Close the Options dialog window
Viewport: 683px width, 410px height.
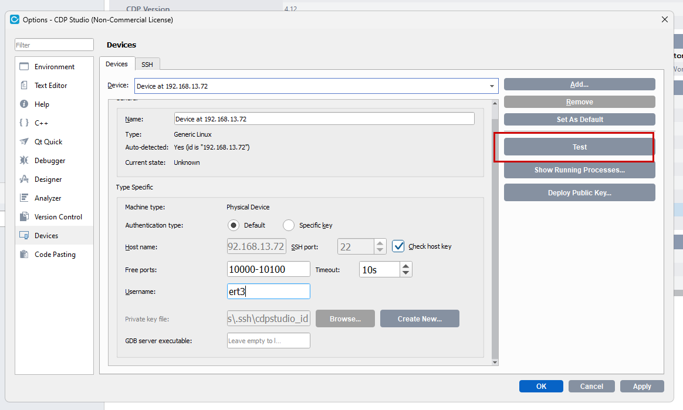point(665,19)
